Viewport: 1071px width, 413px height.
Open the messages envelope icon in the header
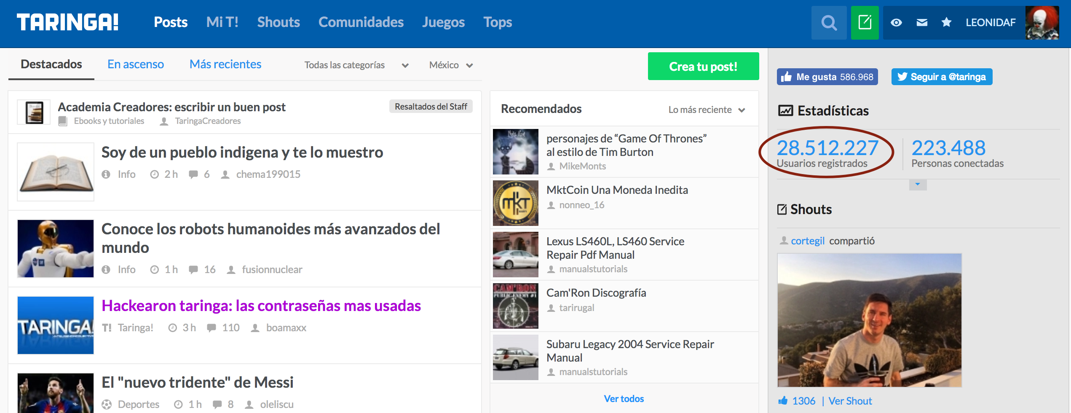tap(921, 23)
